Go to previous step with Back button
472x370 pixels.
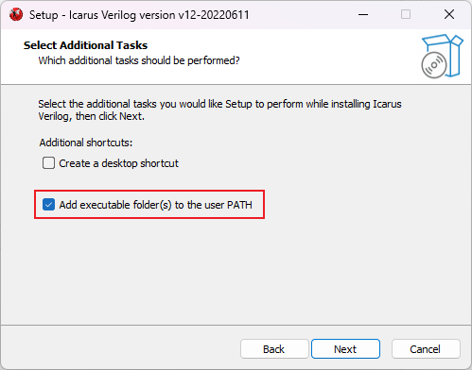274,349
